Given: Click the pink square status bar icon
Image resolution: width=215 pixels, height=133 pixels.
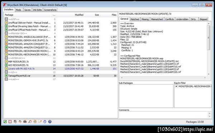Looking at the screenshot, I should pos(10,122).
